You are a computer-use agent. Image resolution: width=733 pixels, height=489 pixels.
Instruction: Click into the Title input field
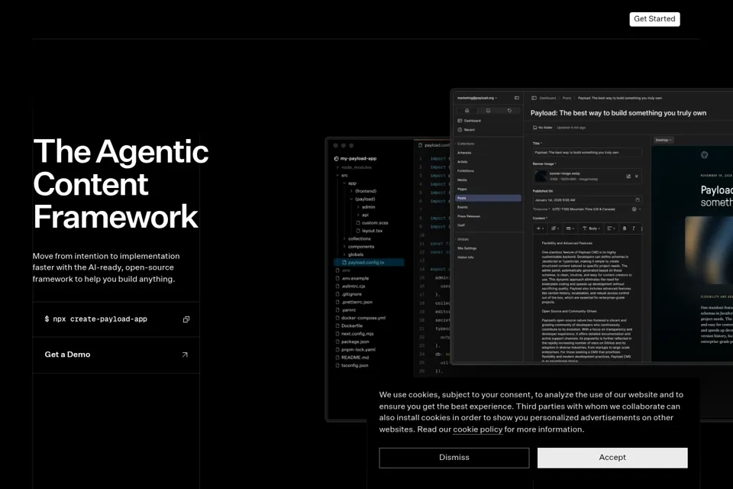[x=587, y=153]
